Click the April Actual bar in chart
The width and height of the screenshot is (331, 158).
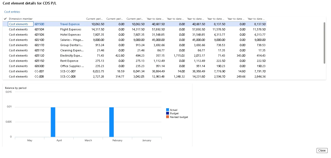[x=53, y=122]
